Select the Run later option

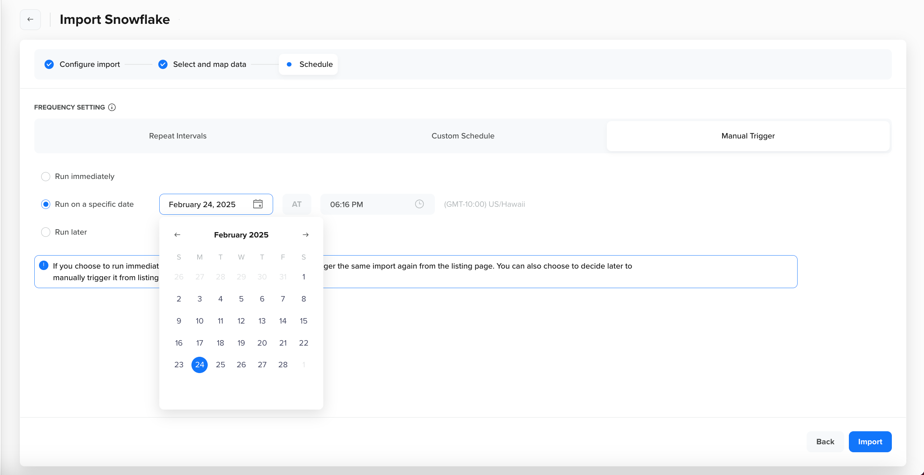[x=46, y=232]
